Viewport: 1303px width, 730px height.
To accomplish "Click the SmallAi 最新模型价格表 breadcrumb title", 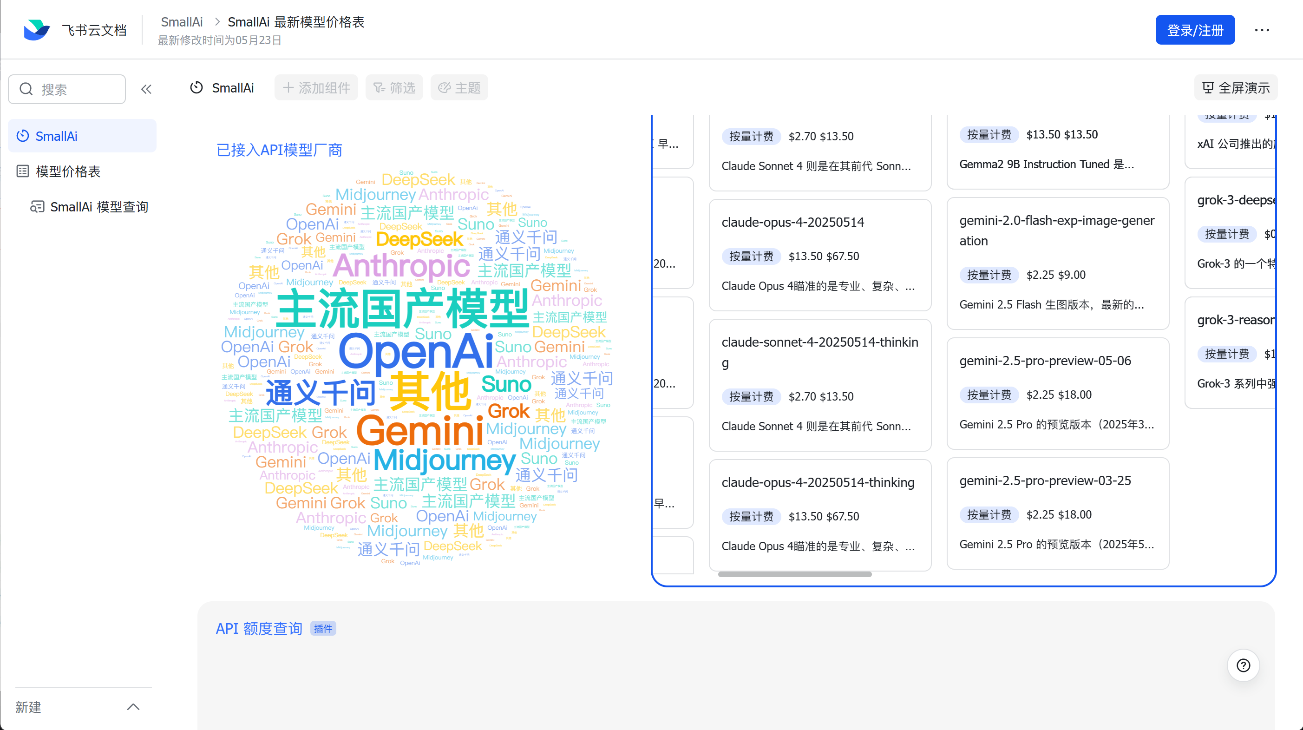I will (296, 22).
